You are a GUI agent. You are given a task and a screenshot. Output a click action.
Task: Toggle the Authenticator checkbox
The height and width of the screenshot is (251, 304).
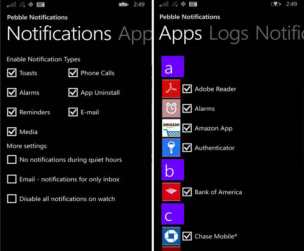tap(187, 148)
